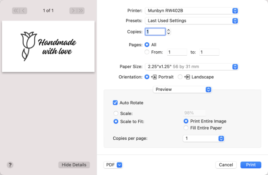Click the 1 of 1 page indicator

[x=48, y=11]
